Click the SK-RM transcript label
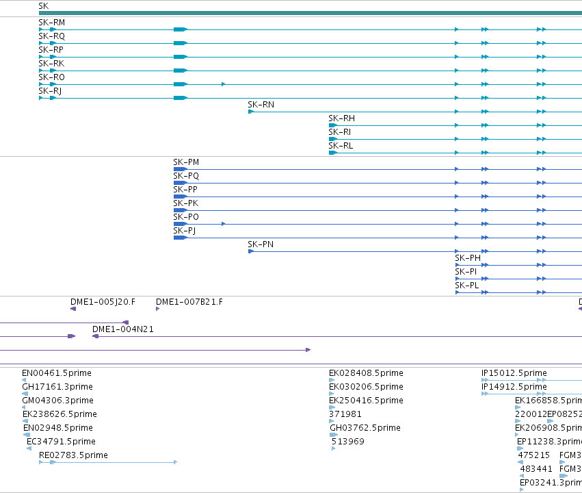Image resolution: width=582 pixels, height=493 pixels. click(51, 23)
